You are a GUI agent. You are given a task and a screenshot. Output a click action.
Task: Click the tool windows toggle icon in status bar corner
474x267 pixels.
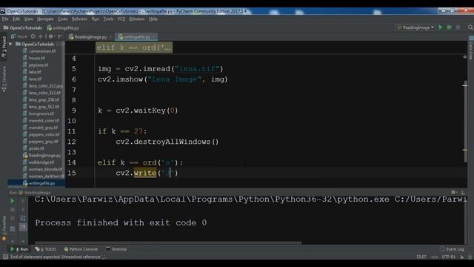pyautogui.click(x=5, y=257)
